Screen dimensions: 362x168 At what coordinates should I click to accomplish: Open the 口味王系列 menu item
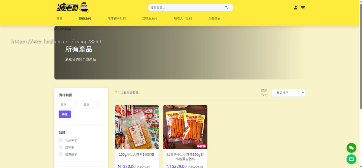coord(150,19)
